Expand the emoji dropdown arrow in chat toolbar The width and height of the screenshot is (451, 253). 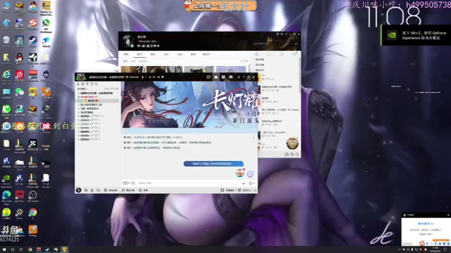click(x=129, y=183)
